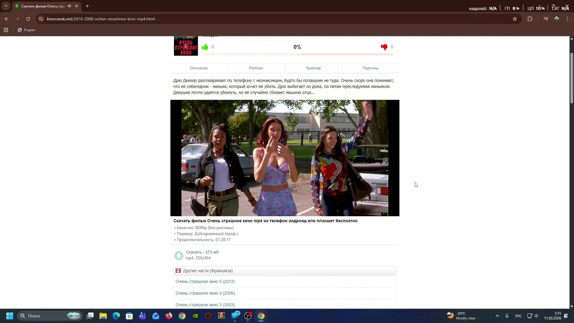Click the movie screenshot image

[285, 158]
